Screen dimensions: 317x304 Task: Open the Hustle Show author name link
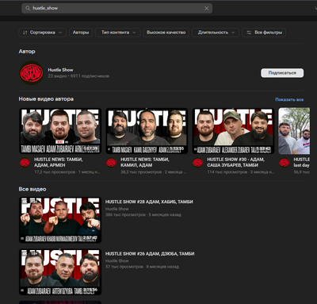[60, 70]
